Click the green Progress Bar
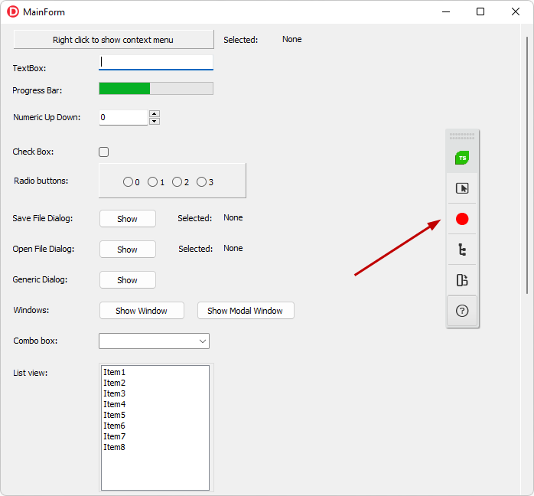The image size is (534, 496). click(156, 89)
